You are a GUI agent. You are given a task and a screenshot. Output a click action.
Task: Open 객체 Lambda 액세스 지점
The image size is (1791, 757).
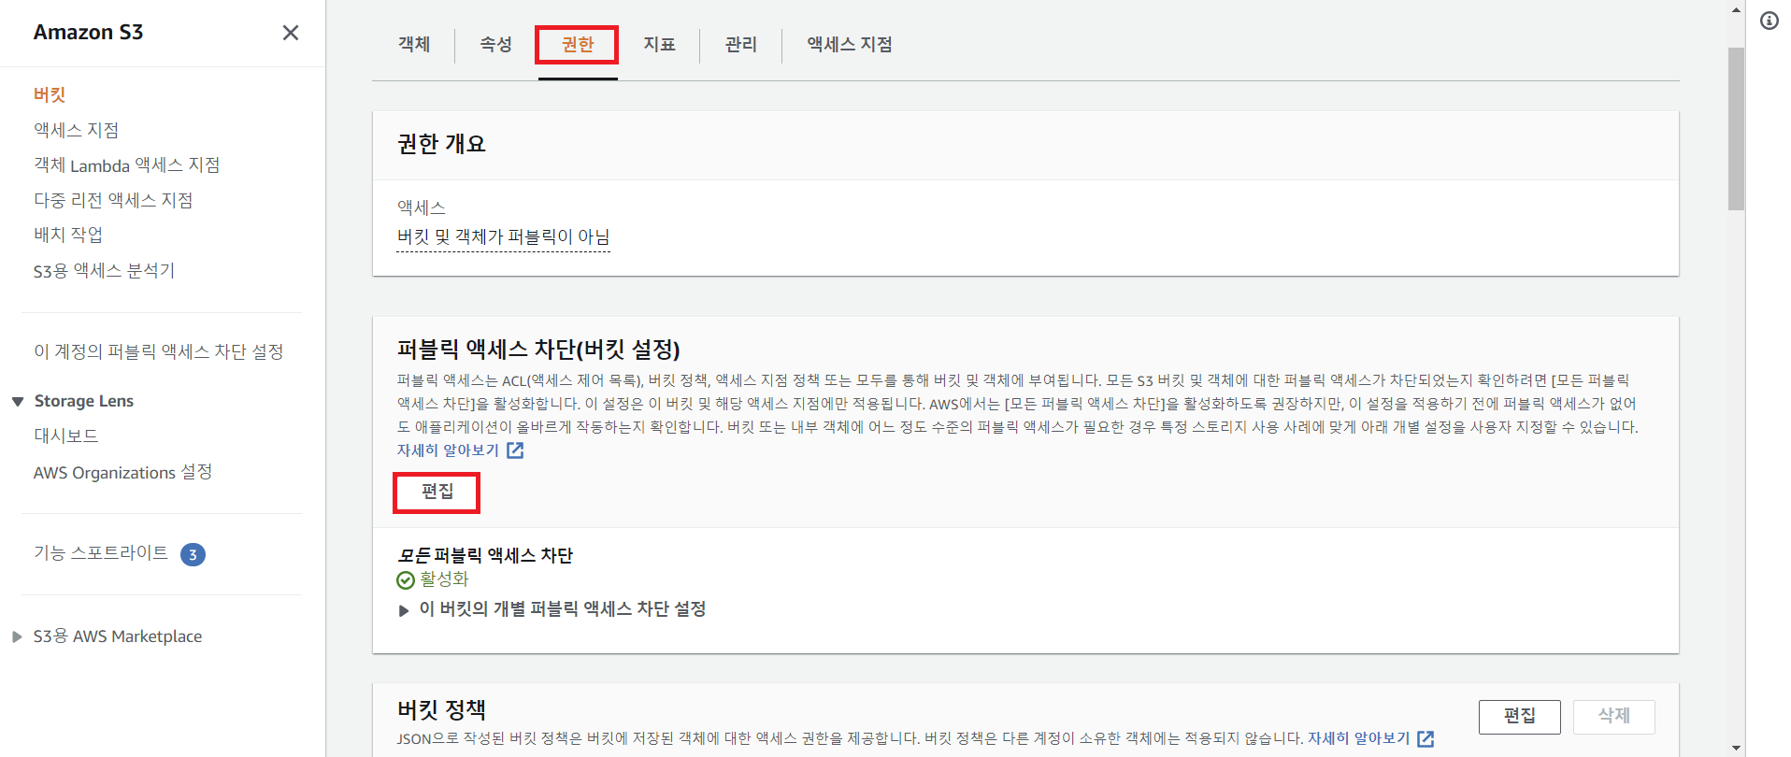pyautogui.click(x=127, y=165)
